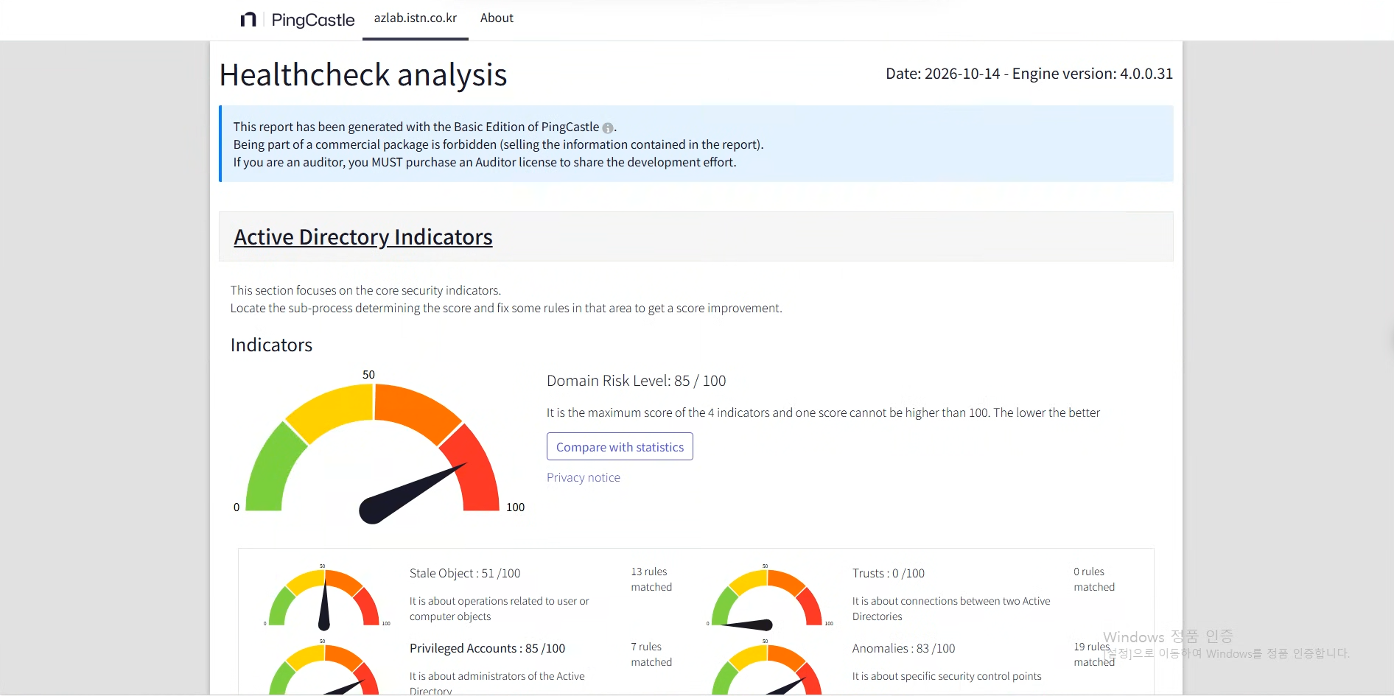Select the 'Anomalies : 83 /100' text
Image resolution: width=1394 pixels, height=696 pixels.
tap(904, 648)
